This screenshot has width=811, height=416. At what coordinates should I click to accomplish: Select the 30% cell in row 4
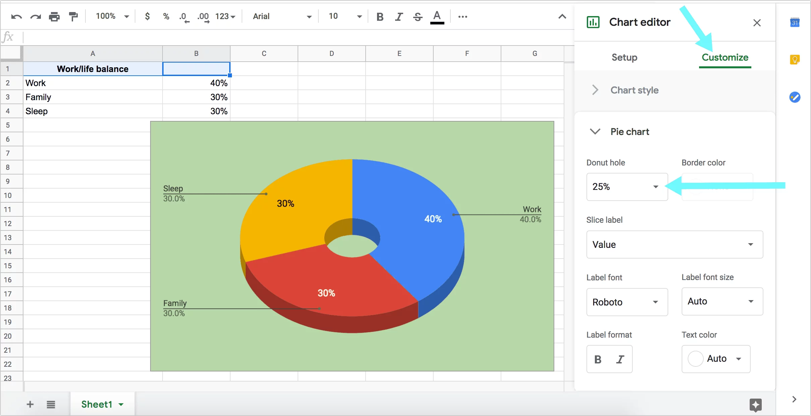[x=196, y=111]
